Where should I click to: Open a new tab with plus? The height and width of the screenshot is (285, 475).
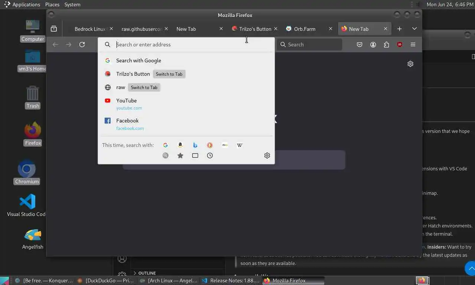coord(400,29)
